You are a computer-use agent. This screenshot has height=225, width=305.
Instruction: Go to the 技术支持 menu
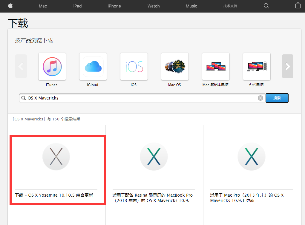click(230, 6)
